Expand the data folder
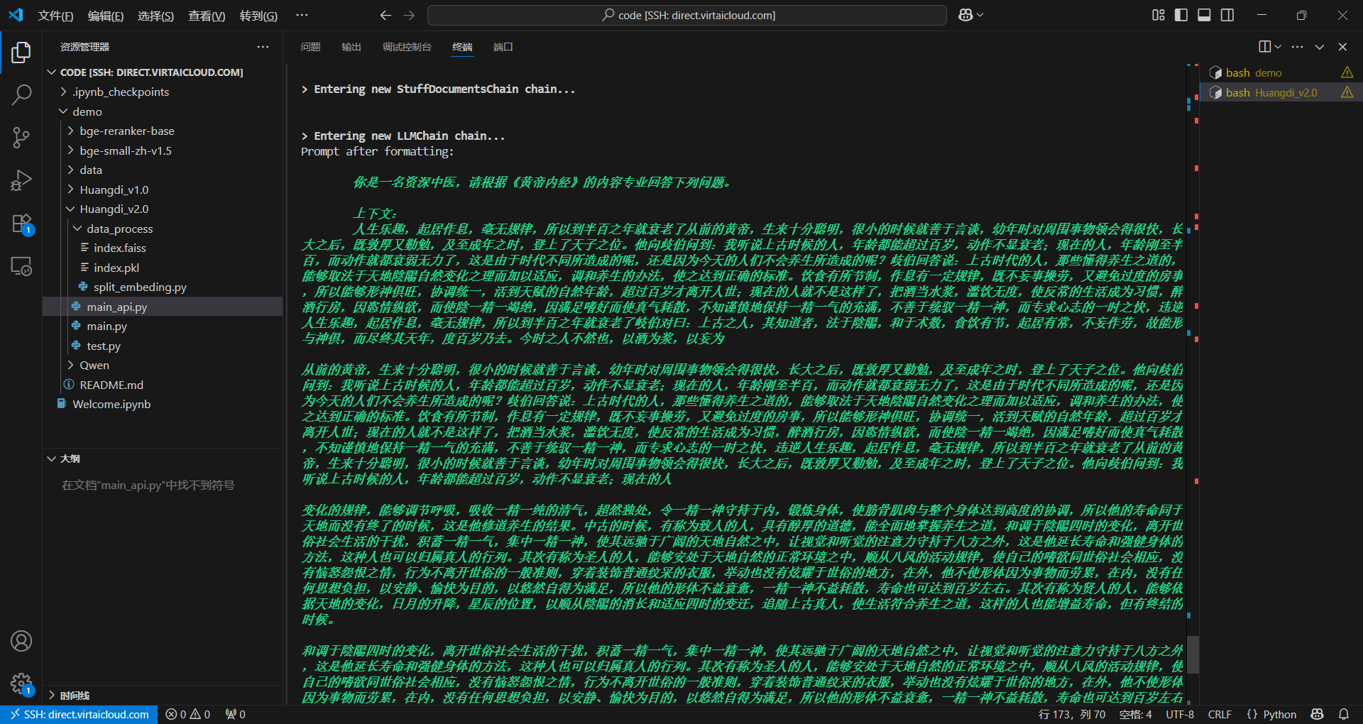This screenshot has width=1363, height=724. click(70, 170)
